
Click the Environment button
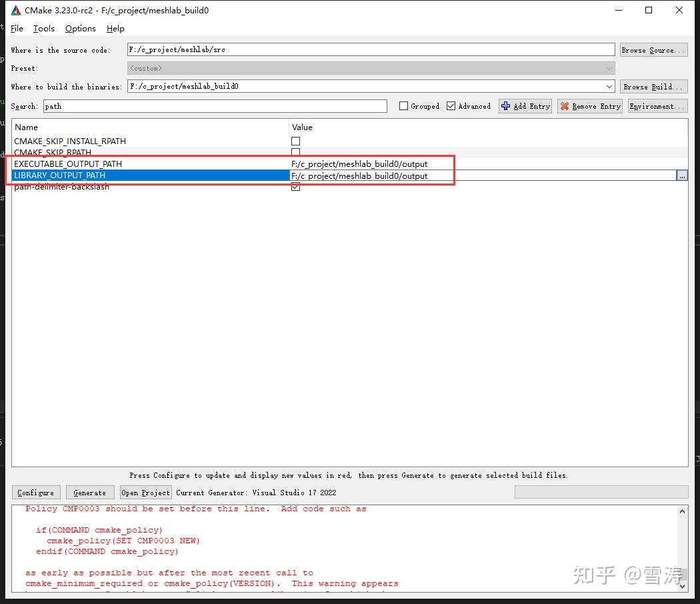pyautogui.click(x=657, y=105)
